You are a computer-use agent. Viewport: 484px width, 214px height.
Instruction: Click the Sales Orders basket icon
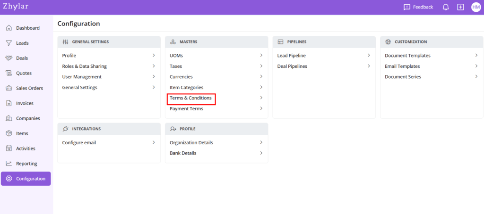pyautogui.click(x=9, y=88)
